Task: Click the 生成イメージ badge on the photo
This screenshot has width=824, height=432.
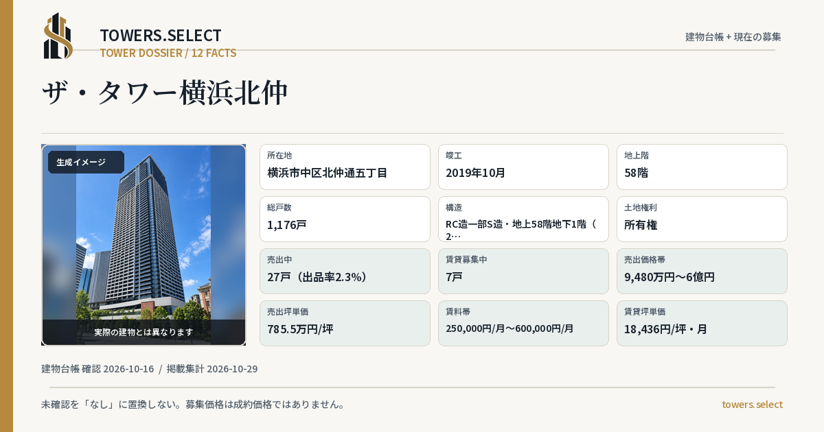Action: (x=86, y=163)
